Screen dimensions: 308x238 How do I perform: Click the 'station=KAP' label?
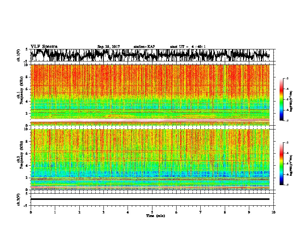coord(144,47)
